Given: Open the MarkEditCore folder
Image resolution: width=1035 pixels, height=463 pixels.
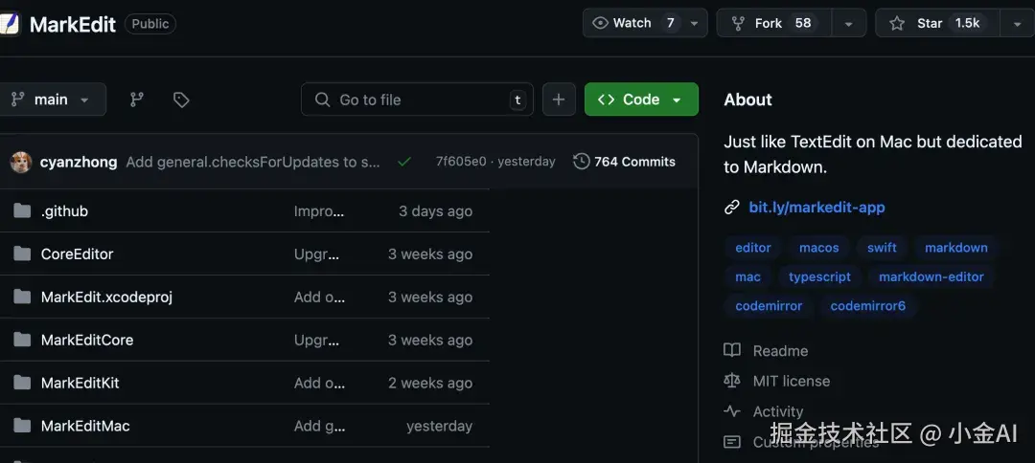Looking at the screenshot, I should (x=86, y=340).
